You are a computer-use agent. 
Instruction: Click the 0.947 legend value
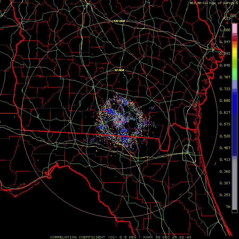pyautogui.click(x=225, y=42)
